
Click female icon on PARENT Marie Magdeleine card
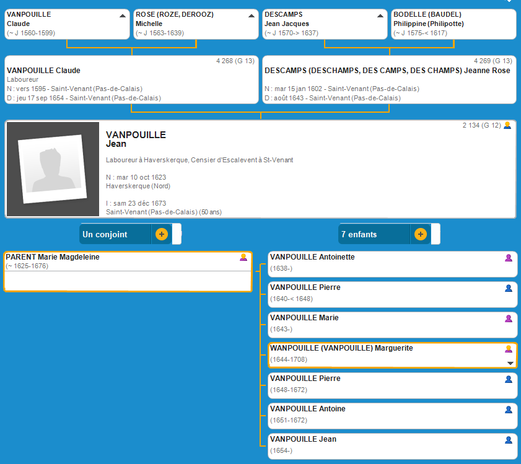[x=243, y=257]
